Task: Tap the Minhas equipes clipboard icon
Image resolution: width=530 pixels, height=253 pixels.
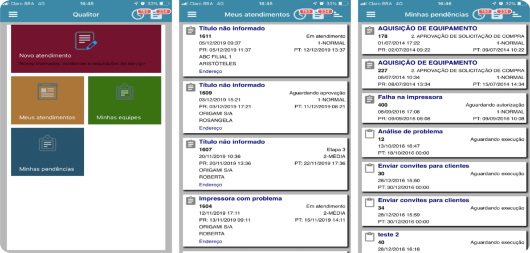Action: 125,92
